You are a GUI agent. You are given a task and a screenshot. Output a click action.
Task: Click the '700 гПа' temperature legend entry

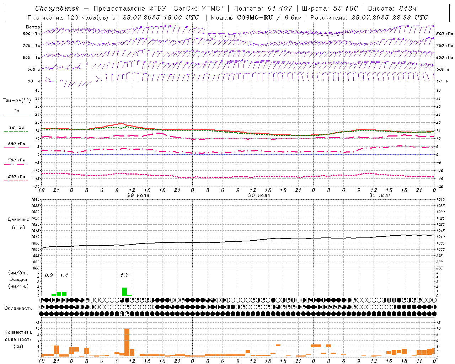(17, 160)
